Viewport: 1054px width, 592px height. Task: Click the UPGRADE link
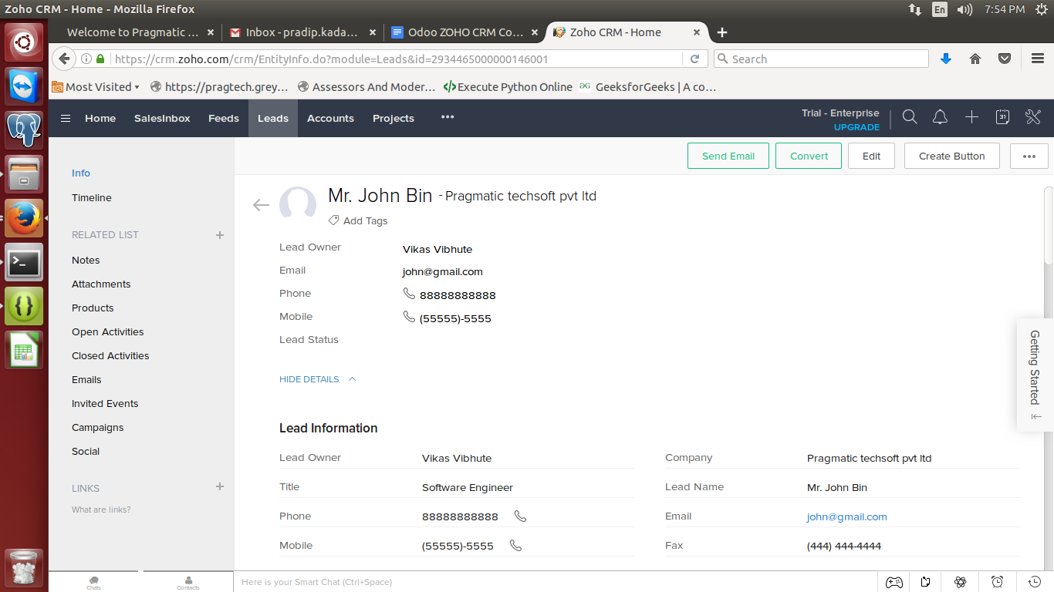[x=856, y=127]
